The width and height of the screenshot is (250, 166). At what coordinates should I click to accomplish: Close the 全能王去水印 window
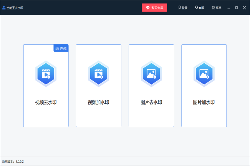point(244,8)
